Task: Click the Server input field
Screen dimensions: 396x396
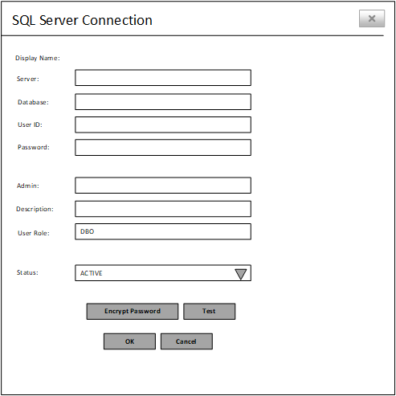Action: pyautogui.click(x=163, y=78)
